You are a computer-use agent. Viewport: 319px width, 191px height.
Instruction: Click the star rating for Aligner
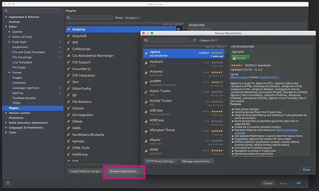[217, 141]
